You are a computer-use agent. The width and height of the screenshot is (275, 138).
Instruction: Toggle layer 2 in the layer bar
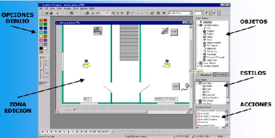[51, 132]
